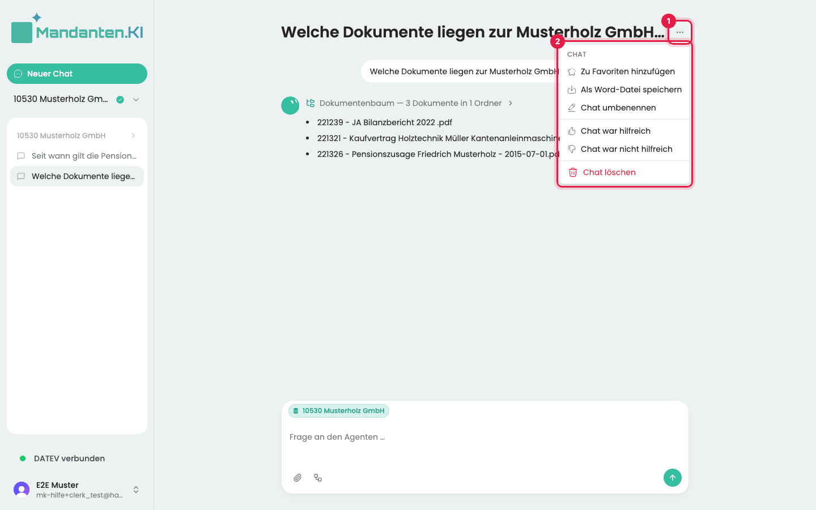Click the teal assistant avatar
Screen dimensions: 816x510
coord(290,105)
